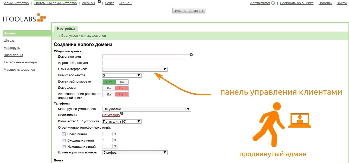The width and height of the screenshot is (349, 163).
Task: Enable the Входящих линий limit
Action: (64, 140)
